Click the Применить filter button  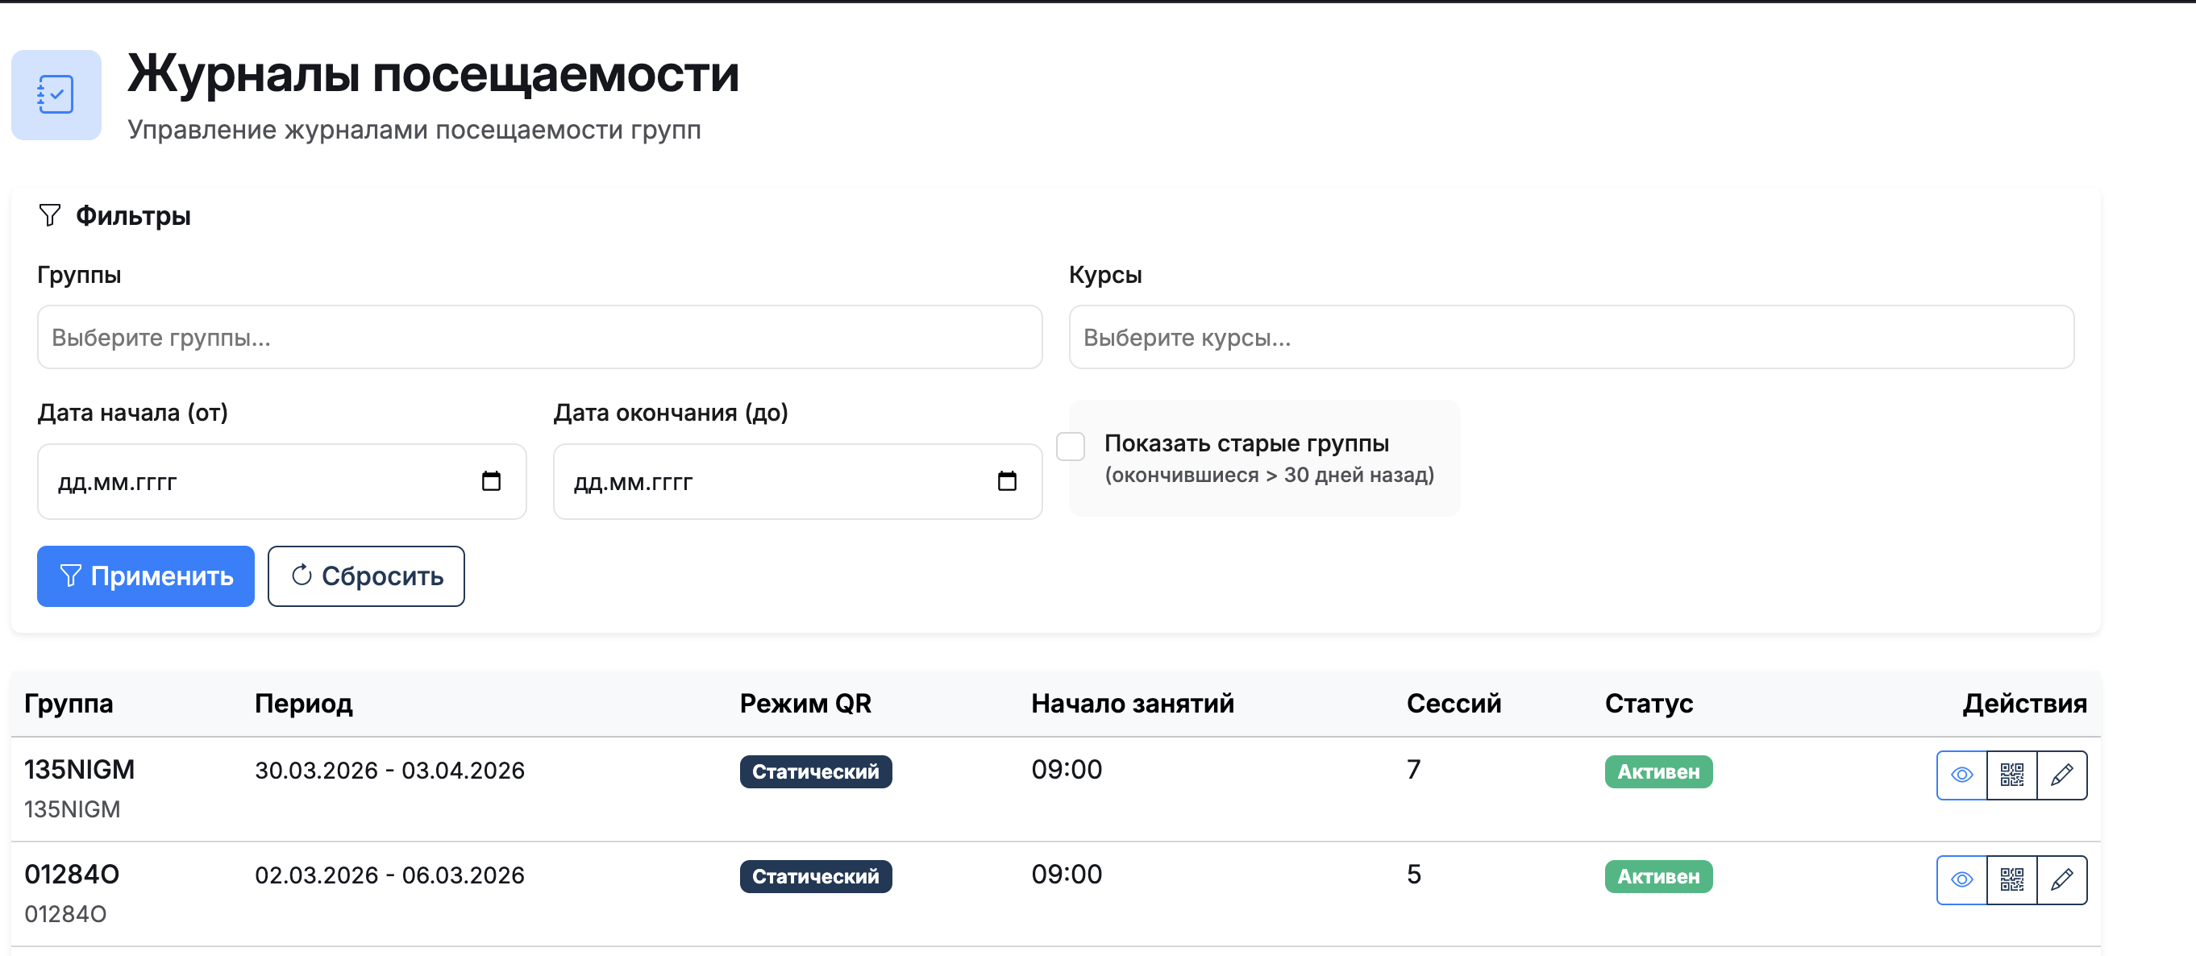click(x=146, y=576)
